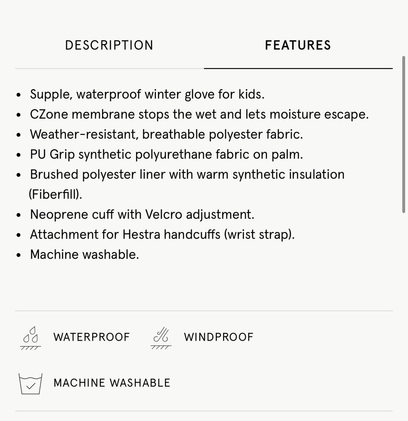Screen dimensions: 408x421
Task: Click the machine washable washtub icon
Action: 31,383
